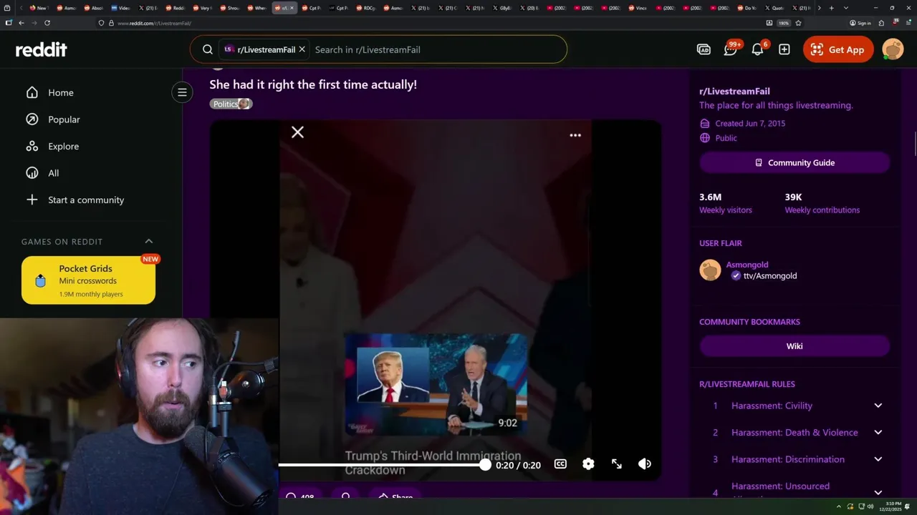Open the video more-options ellipsis
917x515 pixels.
click(x=575, y=135)
